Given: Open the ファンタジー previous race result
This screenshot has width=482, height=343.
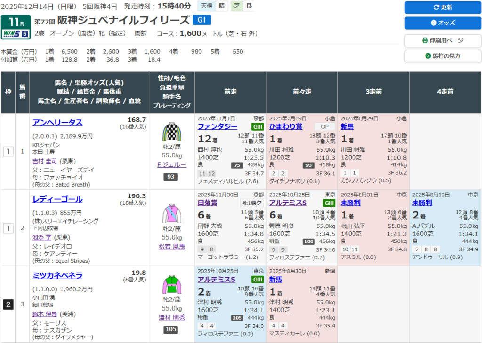Looking at the screenshot, I should [217, 127].
